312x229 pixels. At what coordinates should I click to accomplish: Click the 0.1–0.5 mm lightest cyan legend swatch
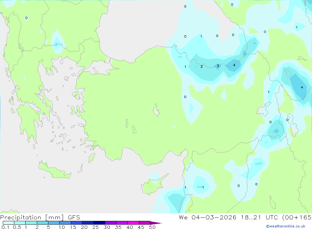8,223
